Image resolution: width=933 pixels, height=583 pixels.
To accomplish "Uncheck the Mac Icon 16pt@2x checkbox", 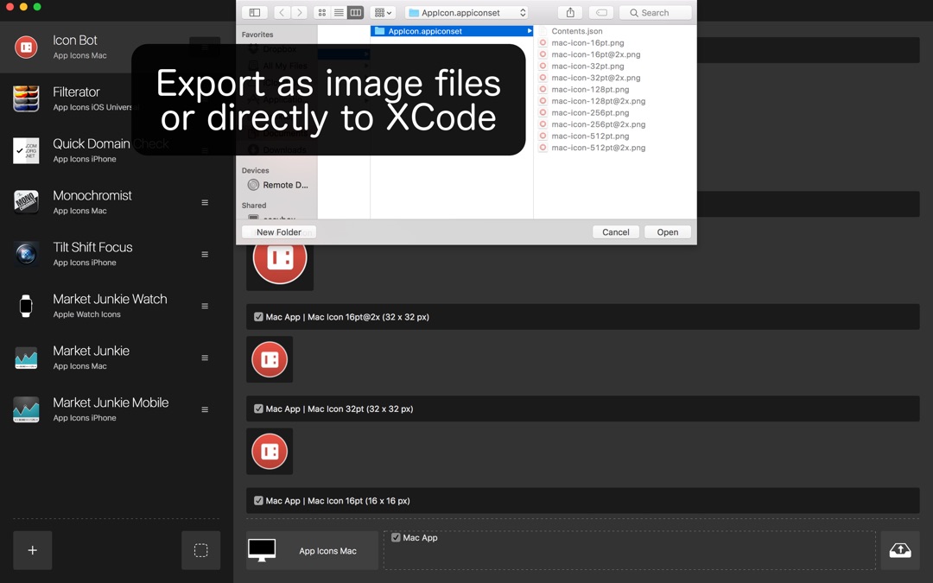I will tap(258, 317).
